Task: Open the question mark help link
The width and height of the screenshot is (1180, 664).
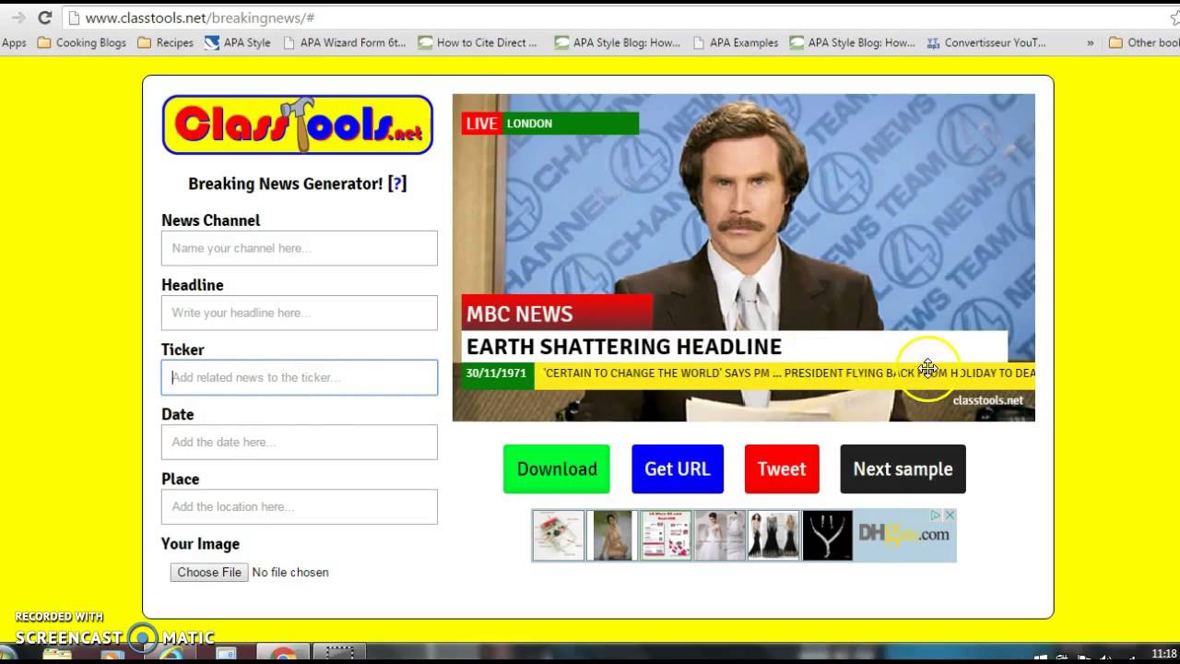Action: (x=397, y=184)
